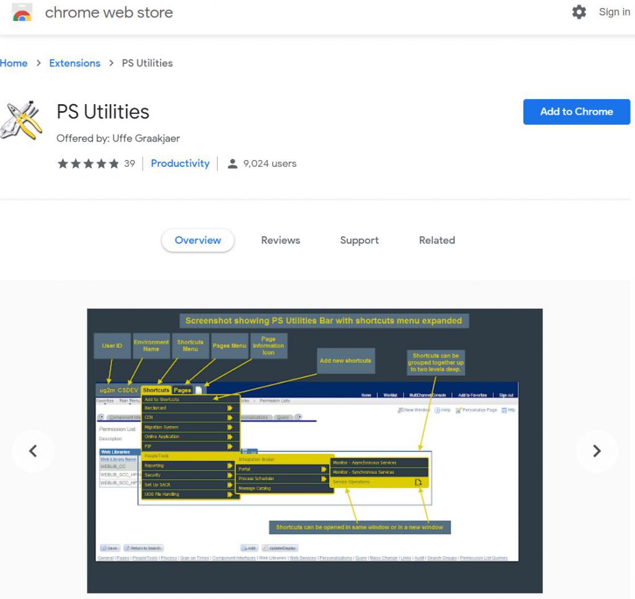Click the Add to Chrome button
Viewport: 635px width, 599px height.
coord(577,112)
